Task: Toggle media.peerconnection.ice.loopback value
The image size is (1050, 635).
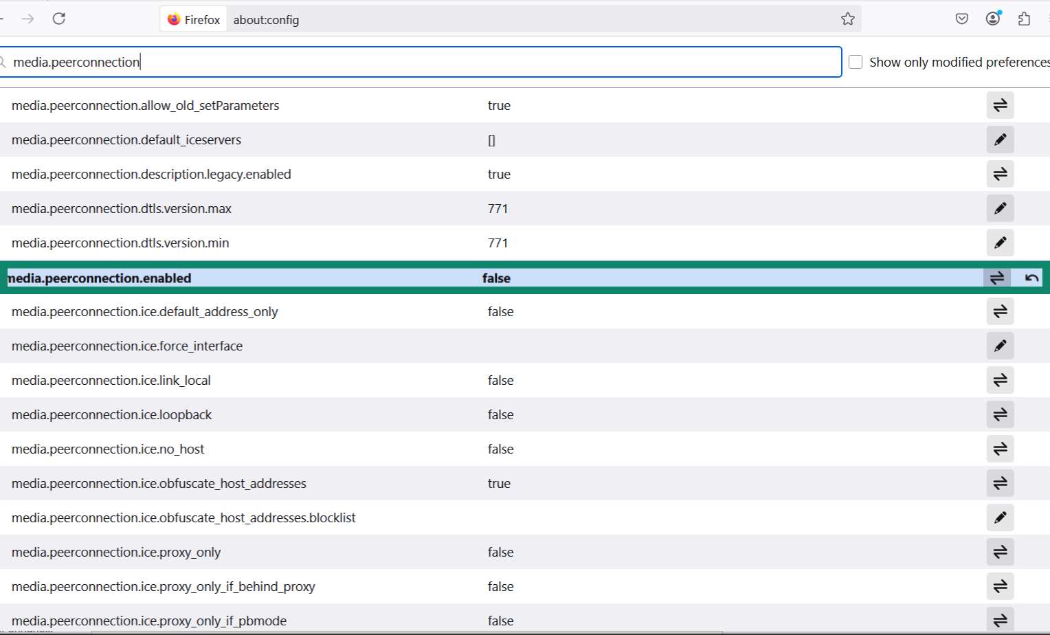Action: click(x=1000, y=414)
